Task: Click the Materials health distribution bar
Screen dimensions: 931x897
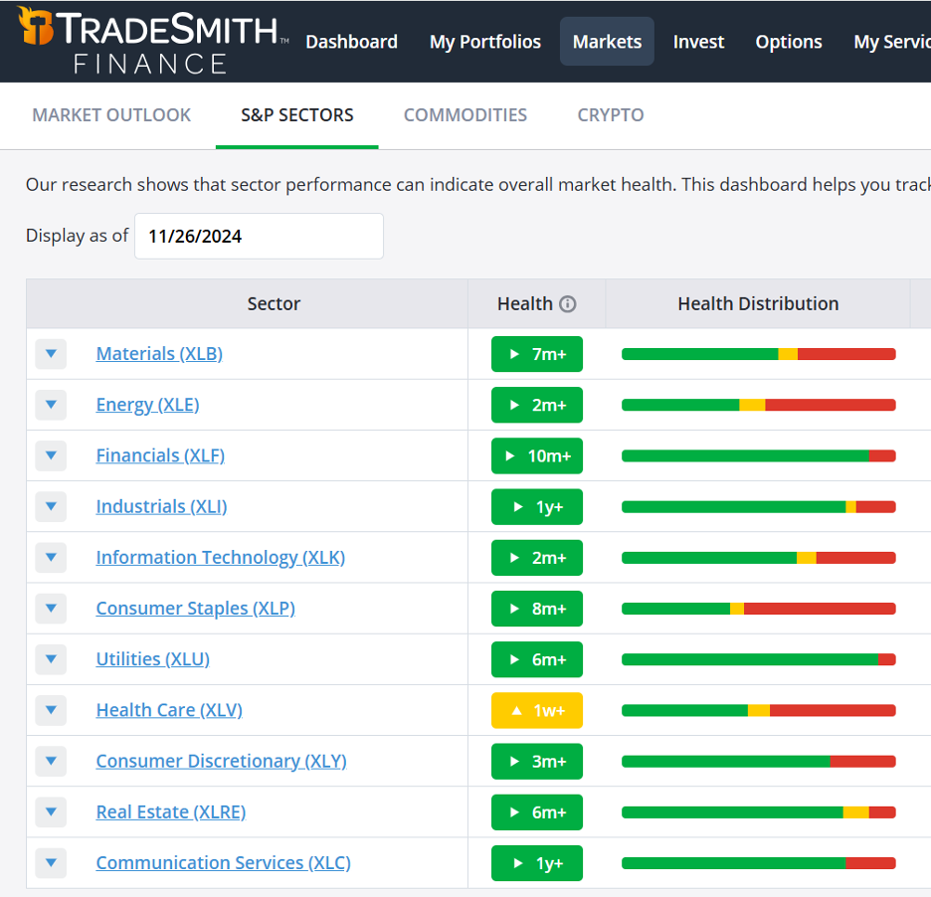Action: pyautogui.click(x=758, y=354)
